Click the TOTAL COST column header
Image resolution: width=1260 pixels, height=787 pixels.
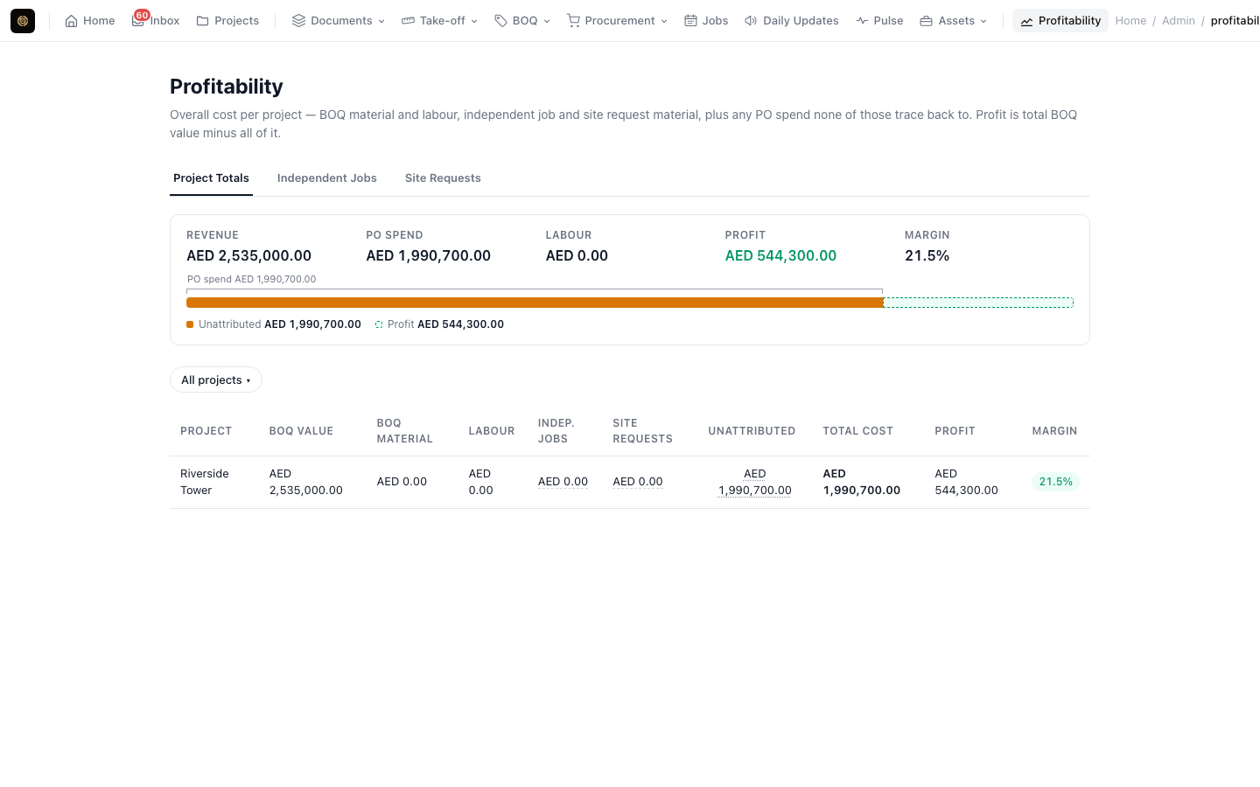pyautogui.click(x=857, y=431)
